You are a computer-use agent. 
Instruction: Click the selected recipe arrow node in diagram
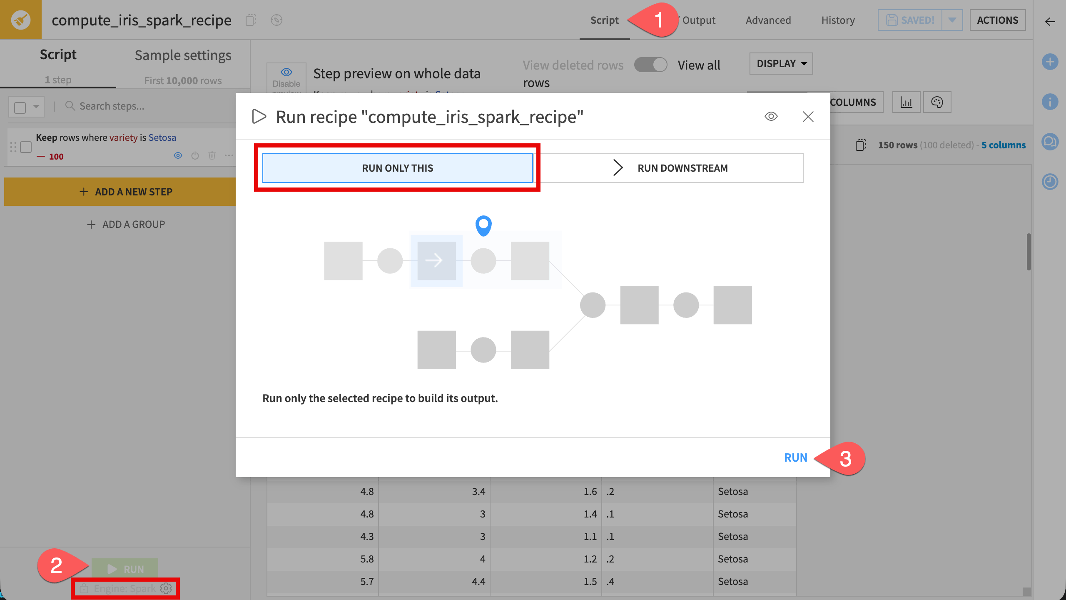[436, 260]
